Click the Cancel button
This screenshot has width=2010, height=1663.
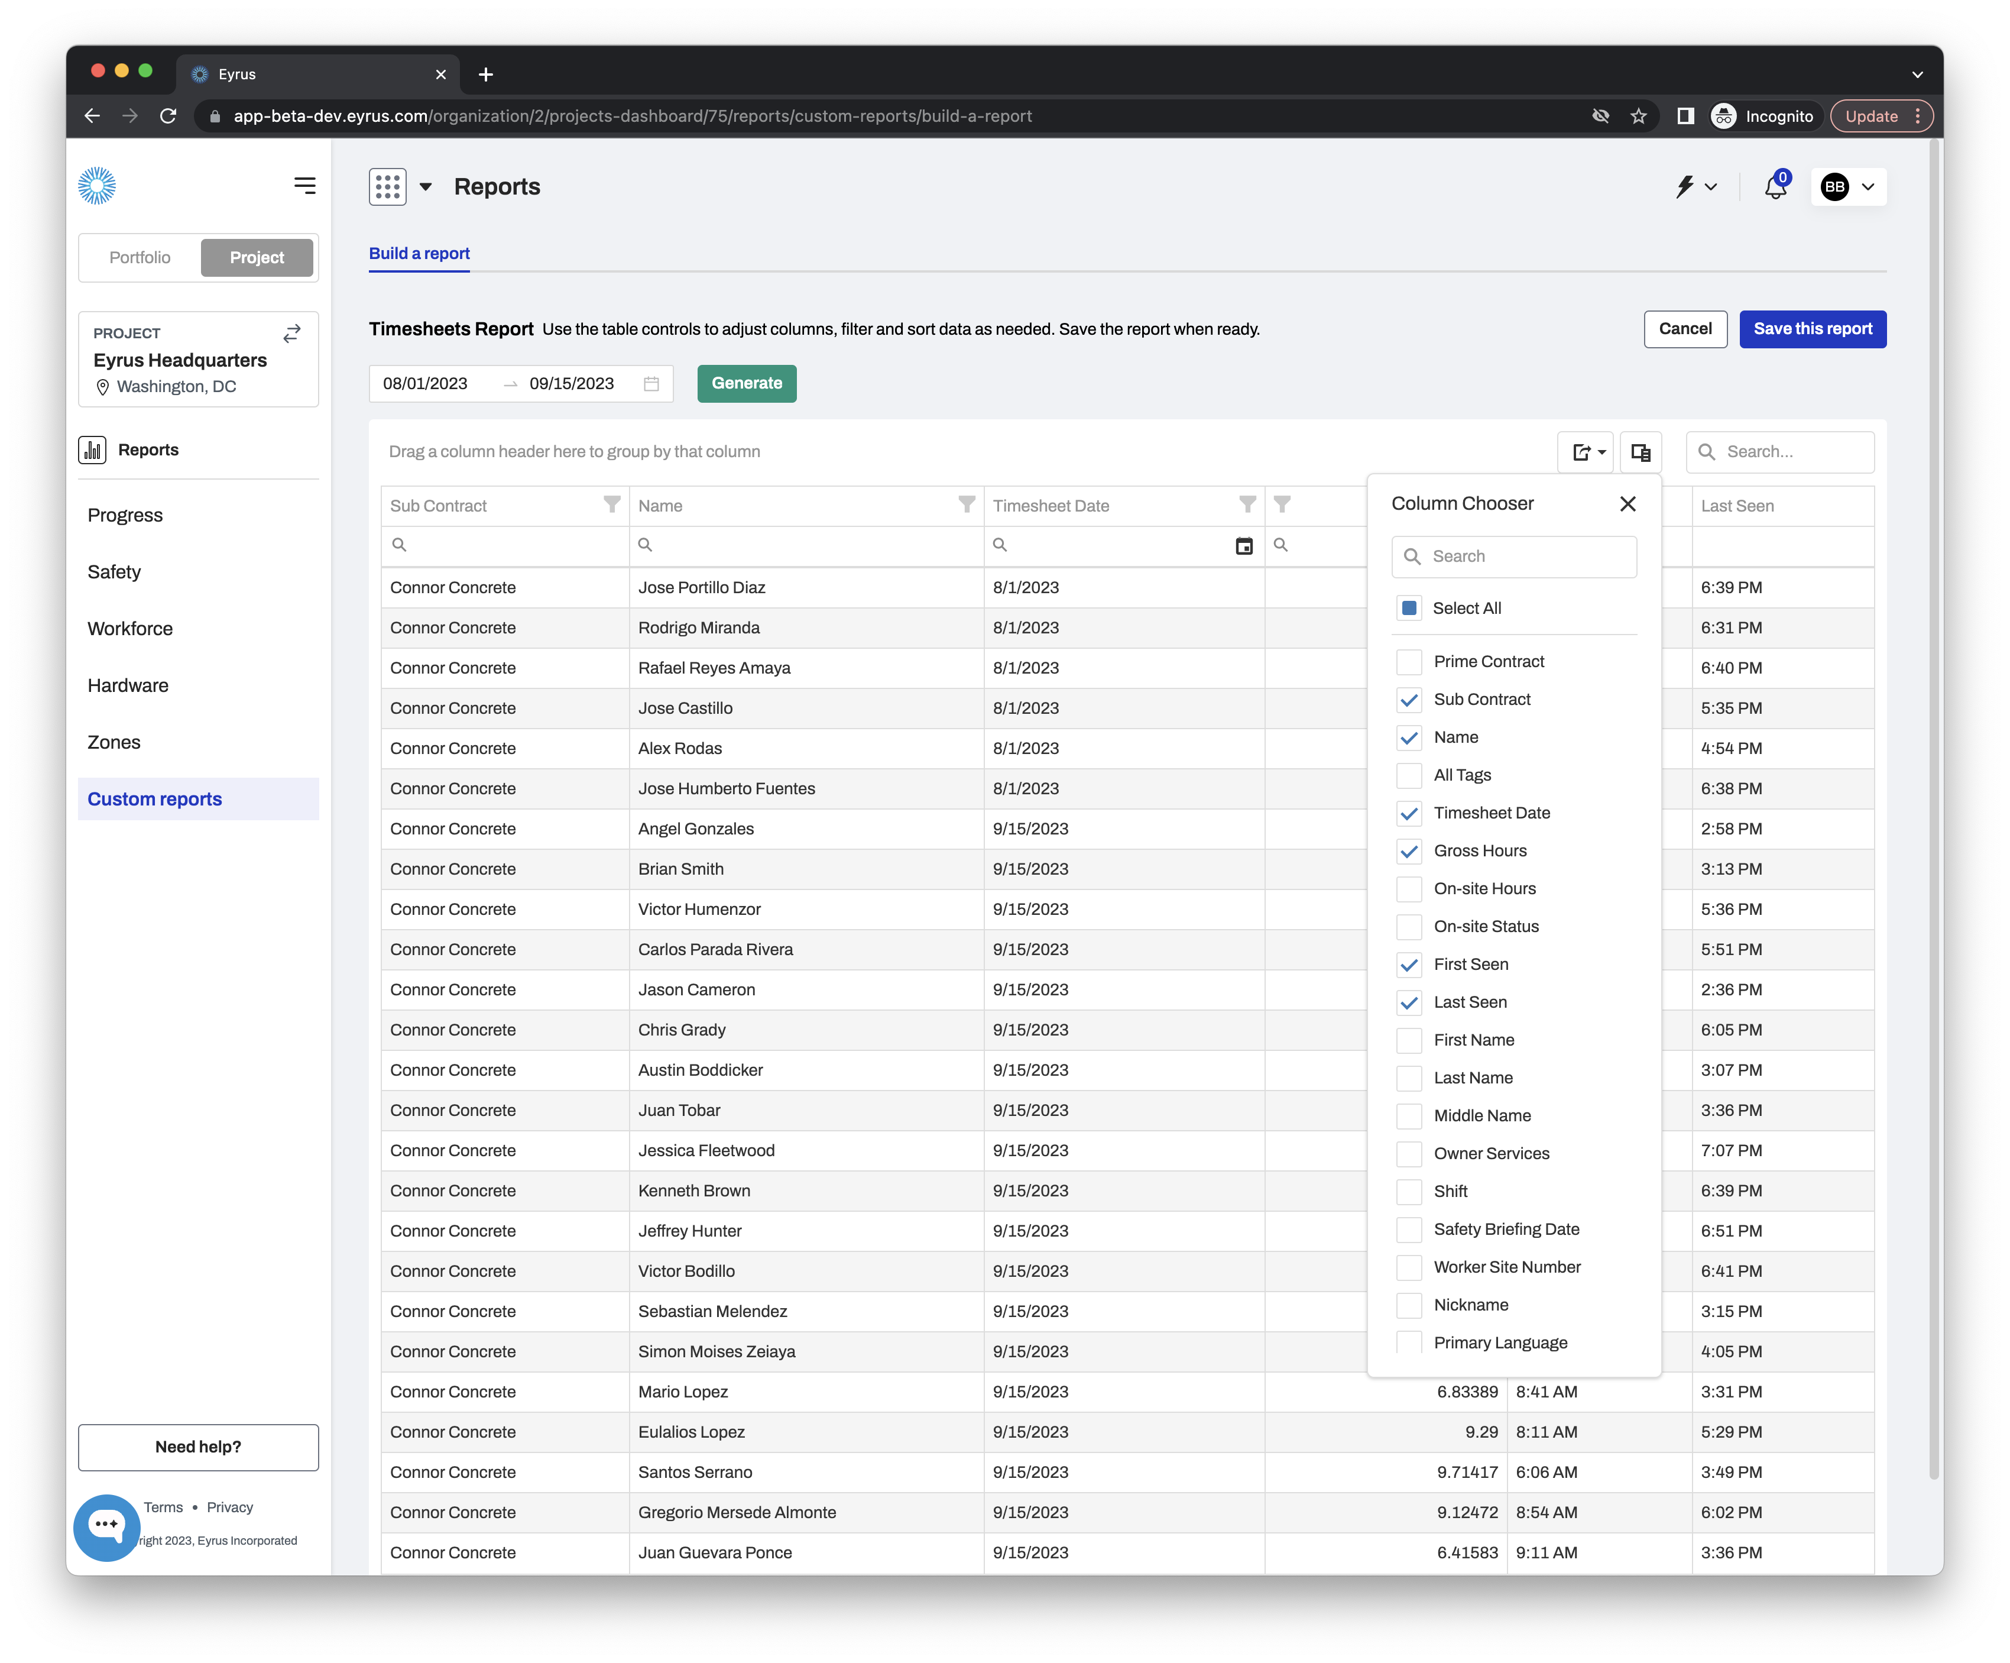1685,328
